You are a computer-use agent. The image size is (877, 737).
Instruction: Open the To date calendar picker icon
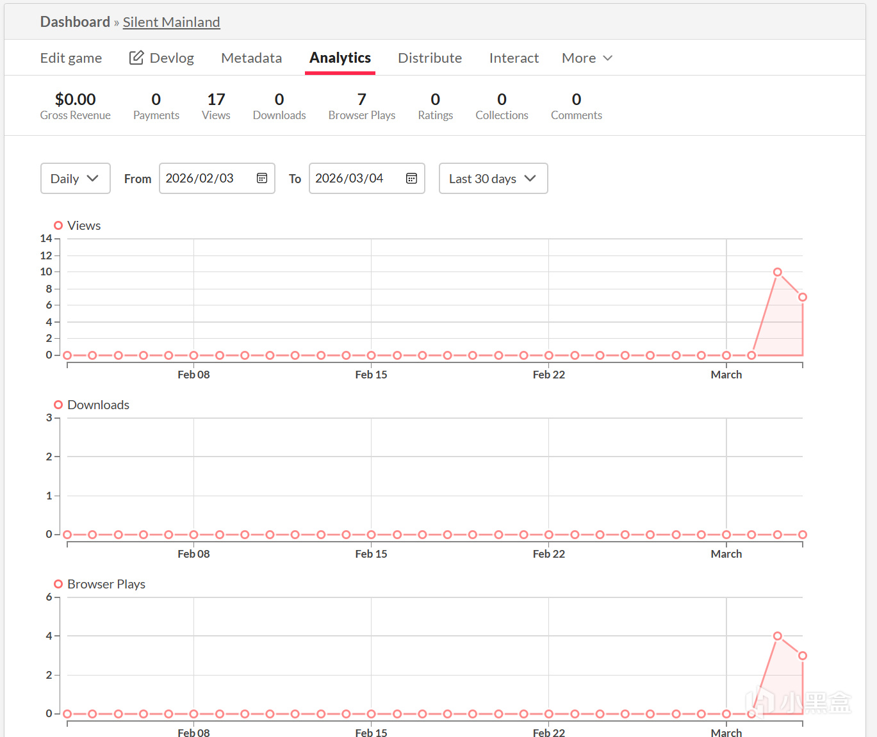[x=412, y=178]
